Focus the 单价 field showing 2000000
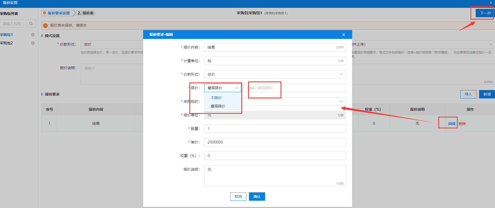This screenshot has height=208, width=495. click(x=275, y=142)
